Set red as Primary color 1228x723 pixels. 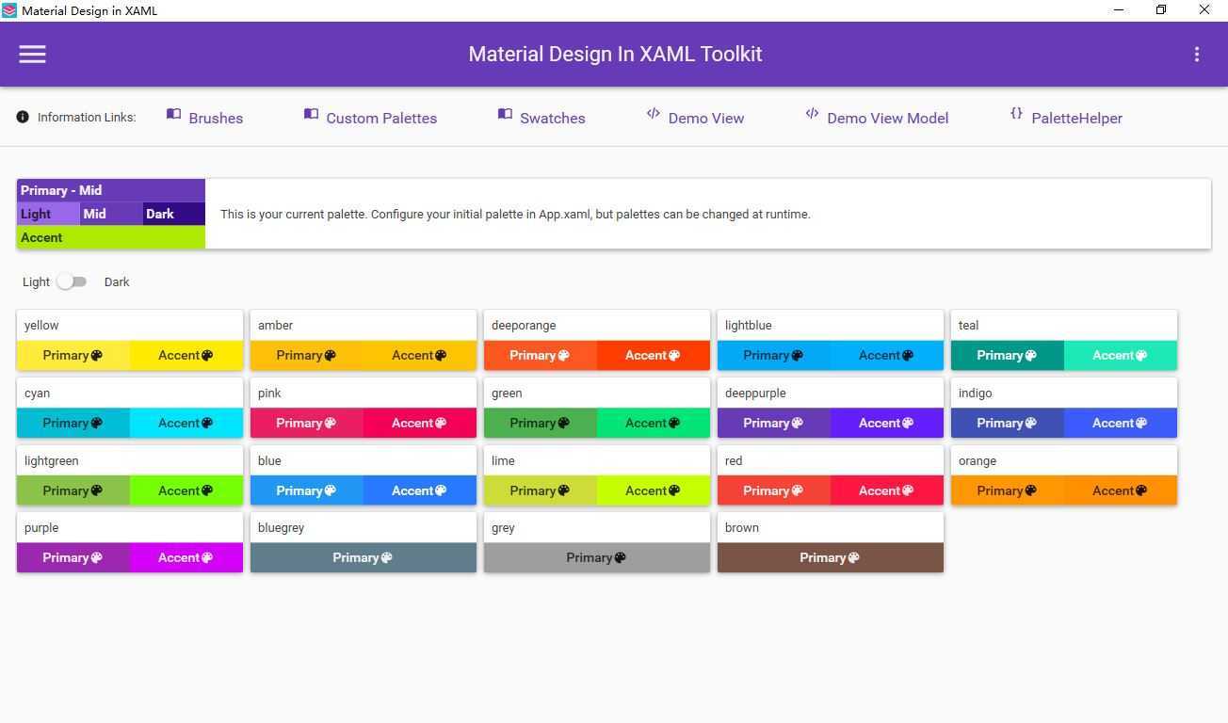coord(774,490)
